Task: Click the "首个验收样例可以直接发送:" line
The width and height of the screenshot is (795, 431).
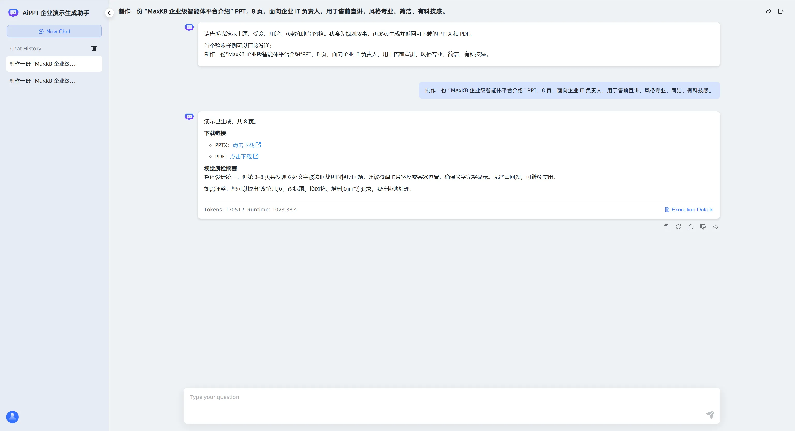Action: 238,46
